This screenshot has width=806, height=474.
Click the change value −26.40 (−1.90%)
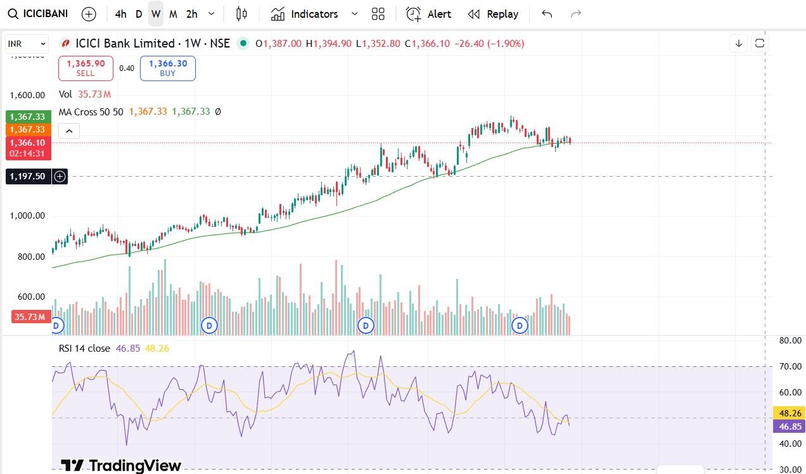pyautogui.click(x=488, y=44)
